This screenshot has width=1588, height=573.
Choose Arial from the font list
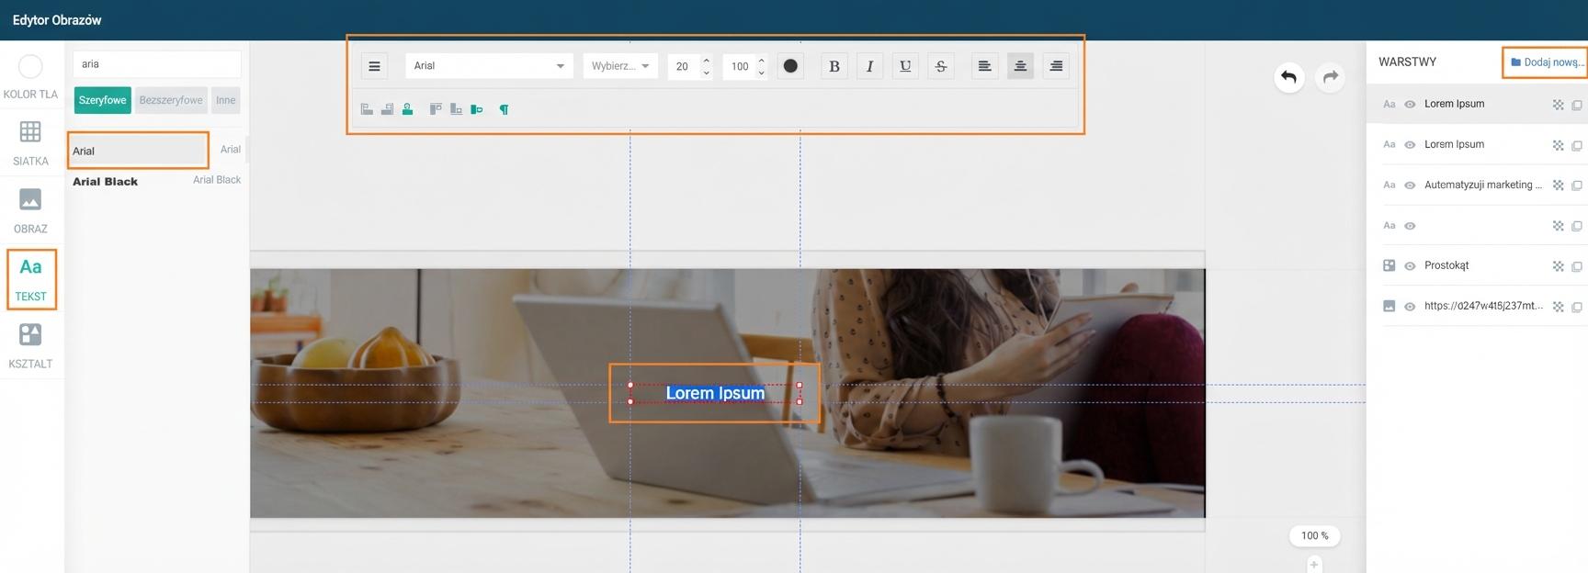point(138,151)
